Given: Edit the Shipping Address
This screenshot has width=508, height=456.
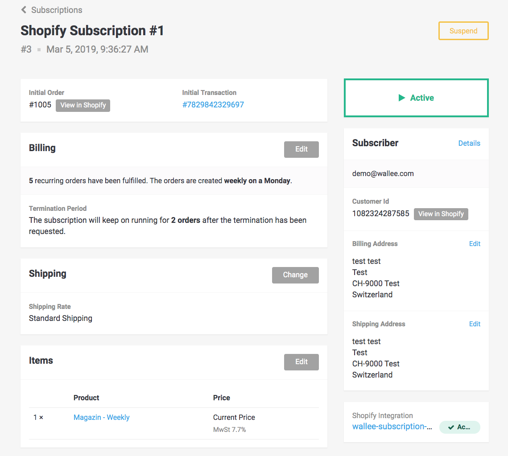Looking at the screenshot, I should (475, 324).
